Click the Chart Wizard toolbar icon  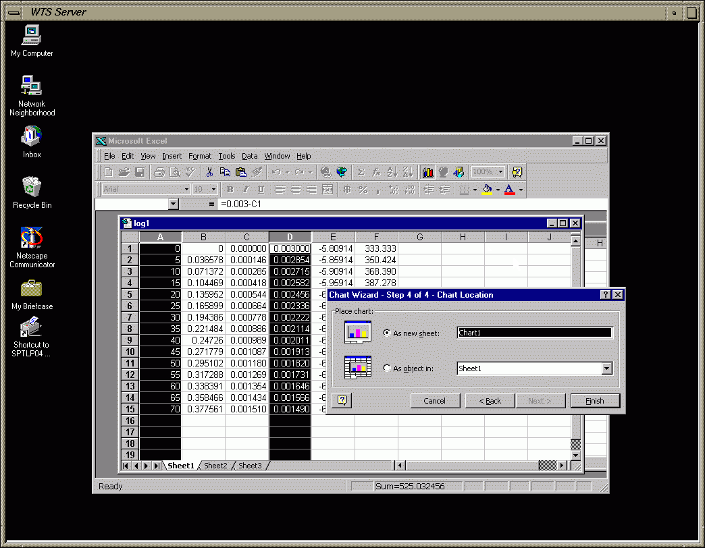point(427,172)
